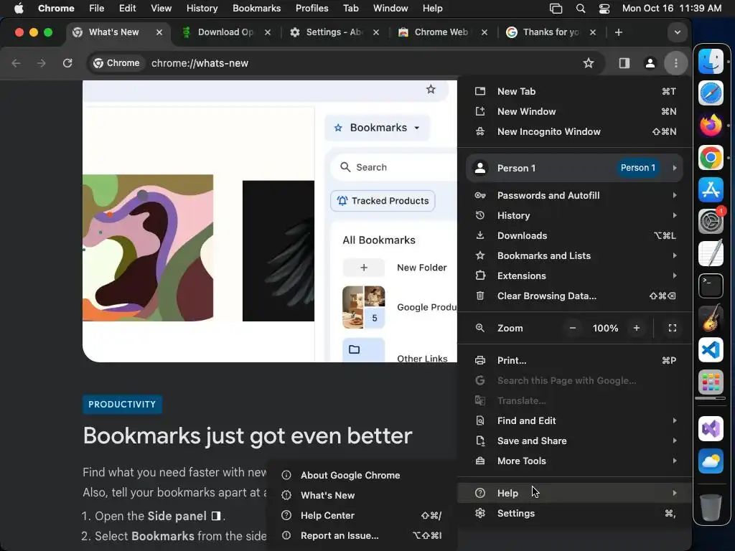
Task: Close the Settings tab
Action: tap(375, 32)
